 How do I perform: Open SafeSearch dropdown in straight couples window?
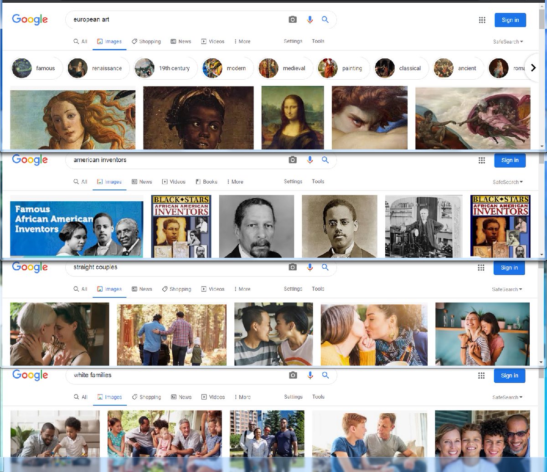point(507,289)
